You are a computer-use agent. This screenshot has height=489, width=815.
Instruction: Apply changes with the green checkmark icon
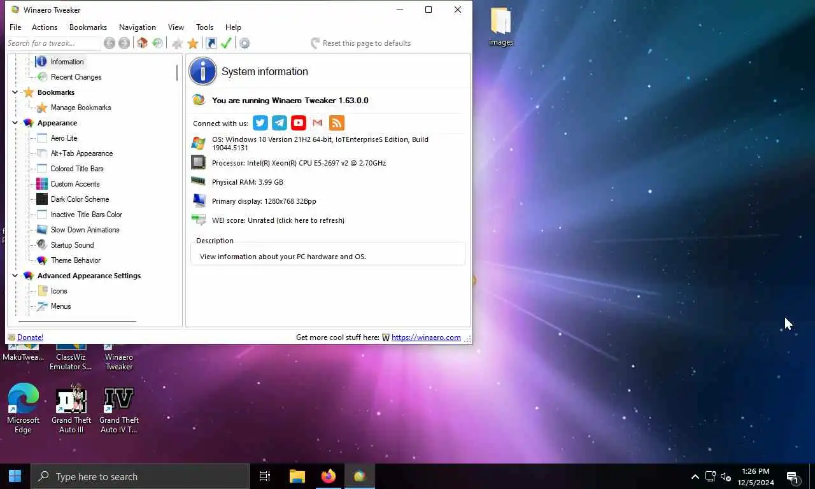226,43
